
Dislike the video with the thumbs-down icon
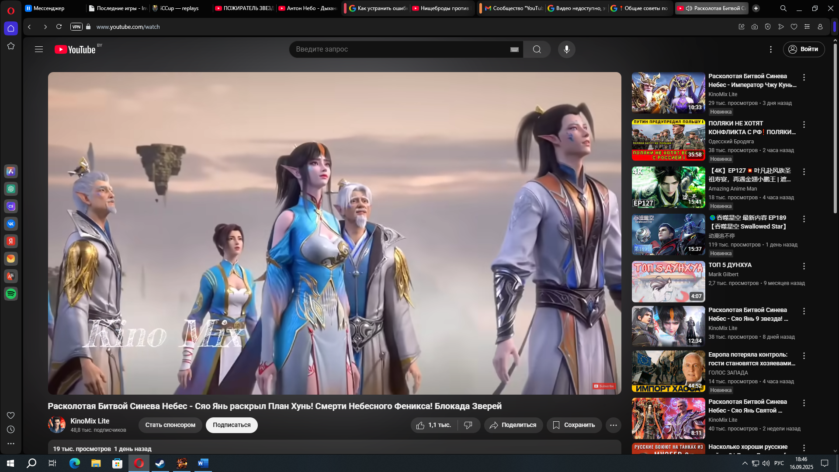[x=468, y=425]
